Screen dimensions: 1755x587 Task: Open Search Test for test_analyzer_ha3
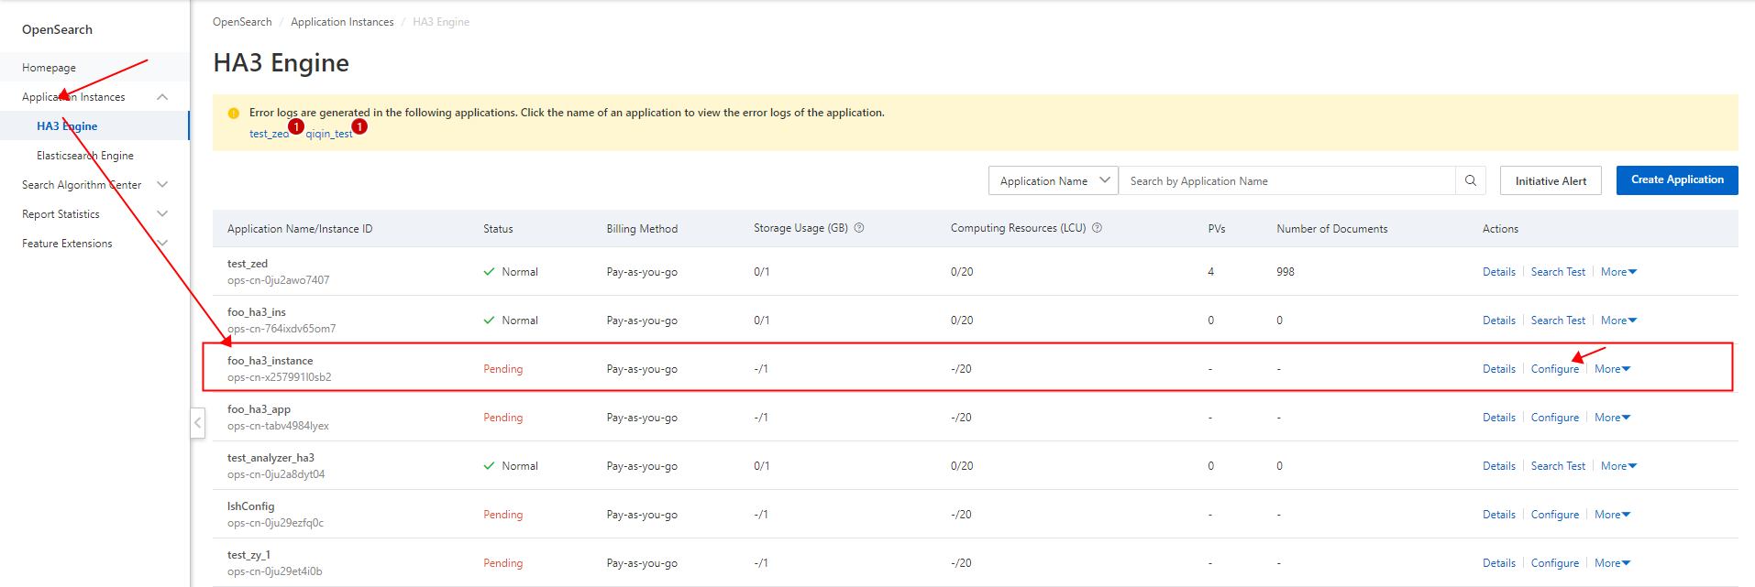point(1558,466)
